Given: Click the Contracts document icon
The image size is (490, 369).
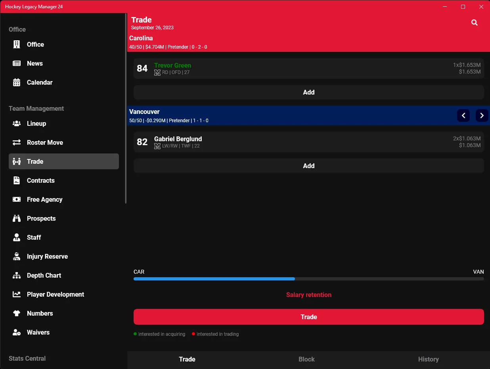Looking at the screenshot, I should 17,180.
